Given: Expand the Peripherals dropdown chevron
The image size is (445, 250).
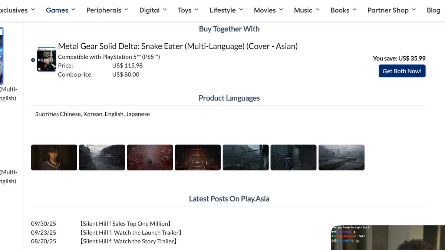Looking at the screenshot, I should [x=126, y=10].
